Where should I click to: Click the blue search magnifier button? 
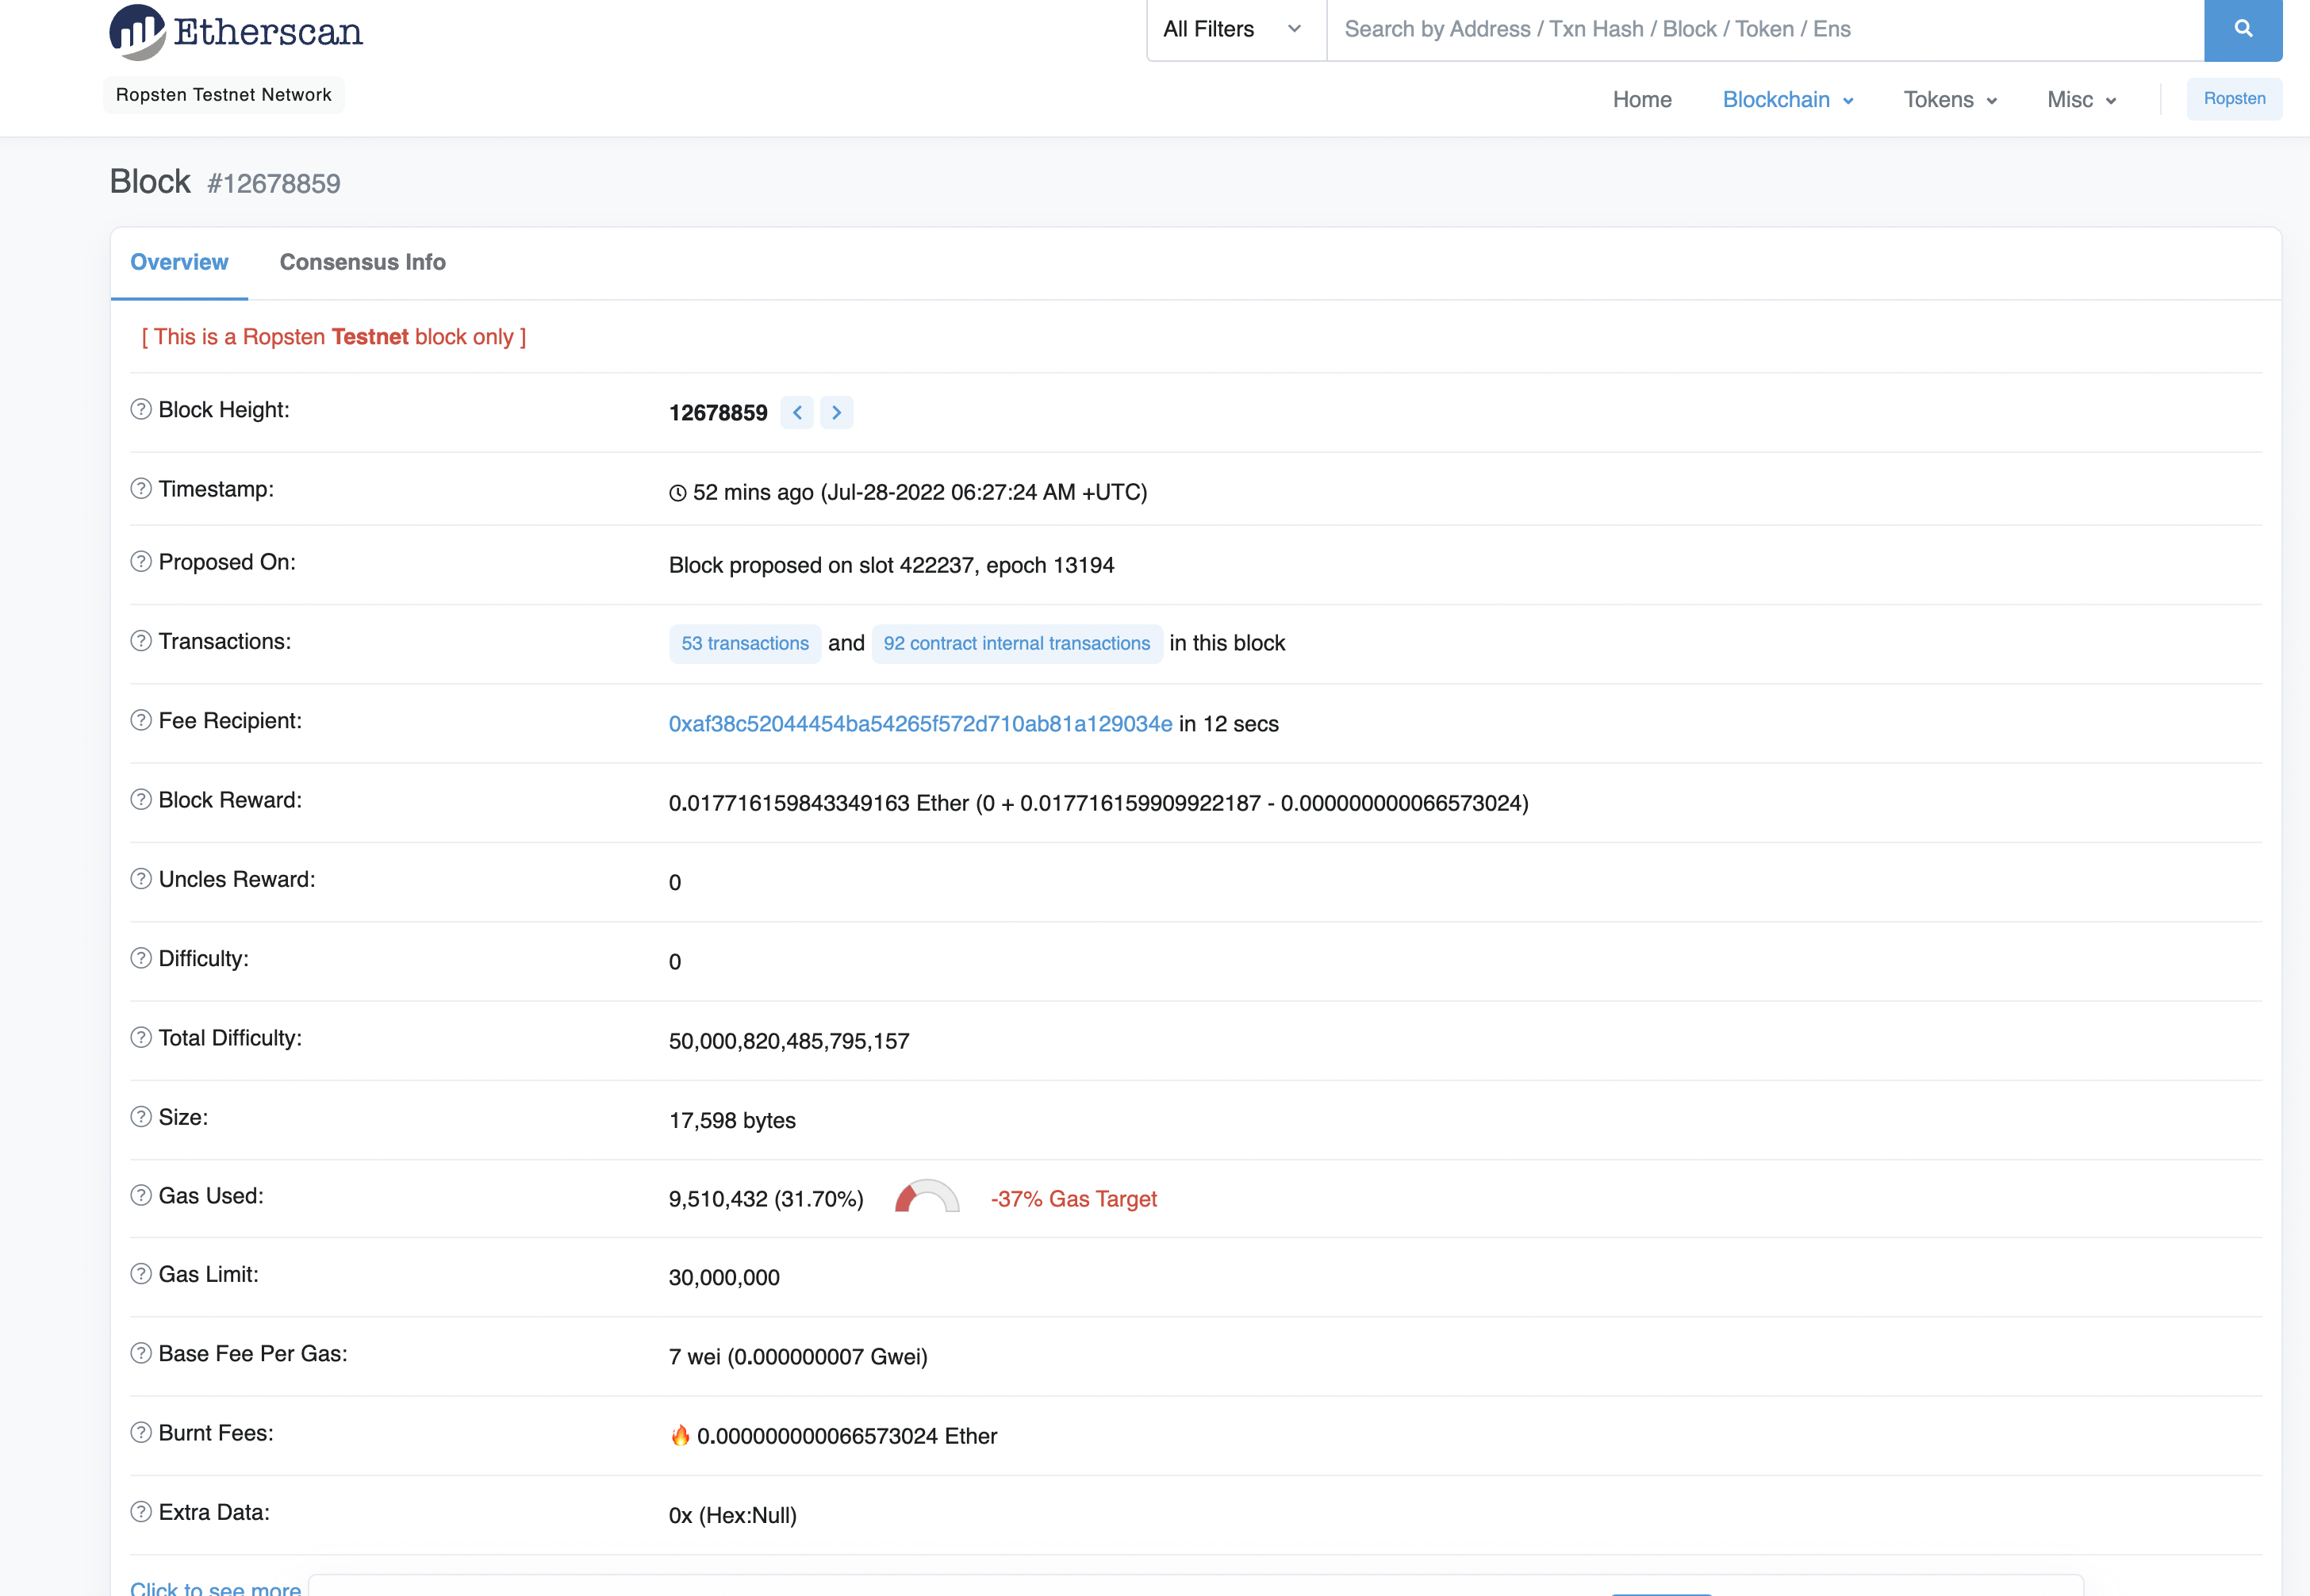click(2243, 29)
